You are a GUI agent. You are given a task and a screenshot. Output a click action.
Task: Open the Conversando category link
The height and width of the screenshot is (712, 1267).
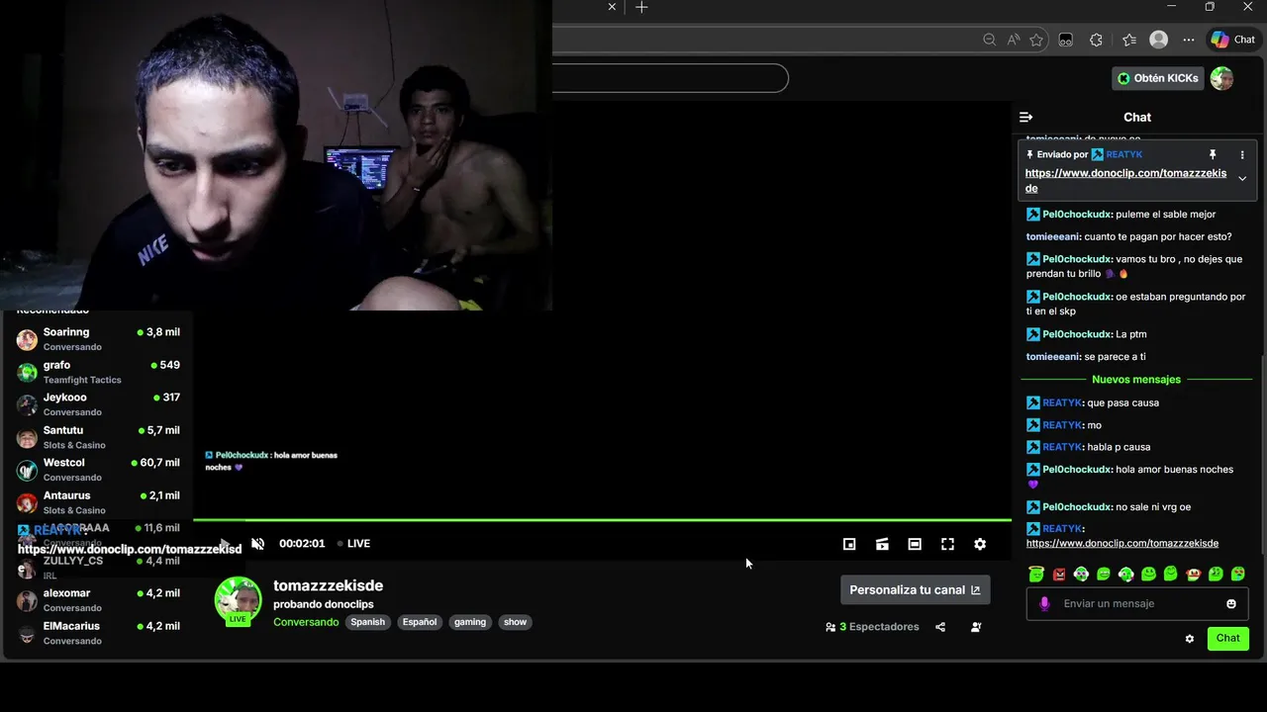306,622
